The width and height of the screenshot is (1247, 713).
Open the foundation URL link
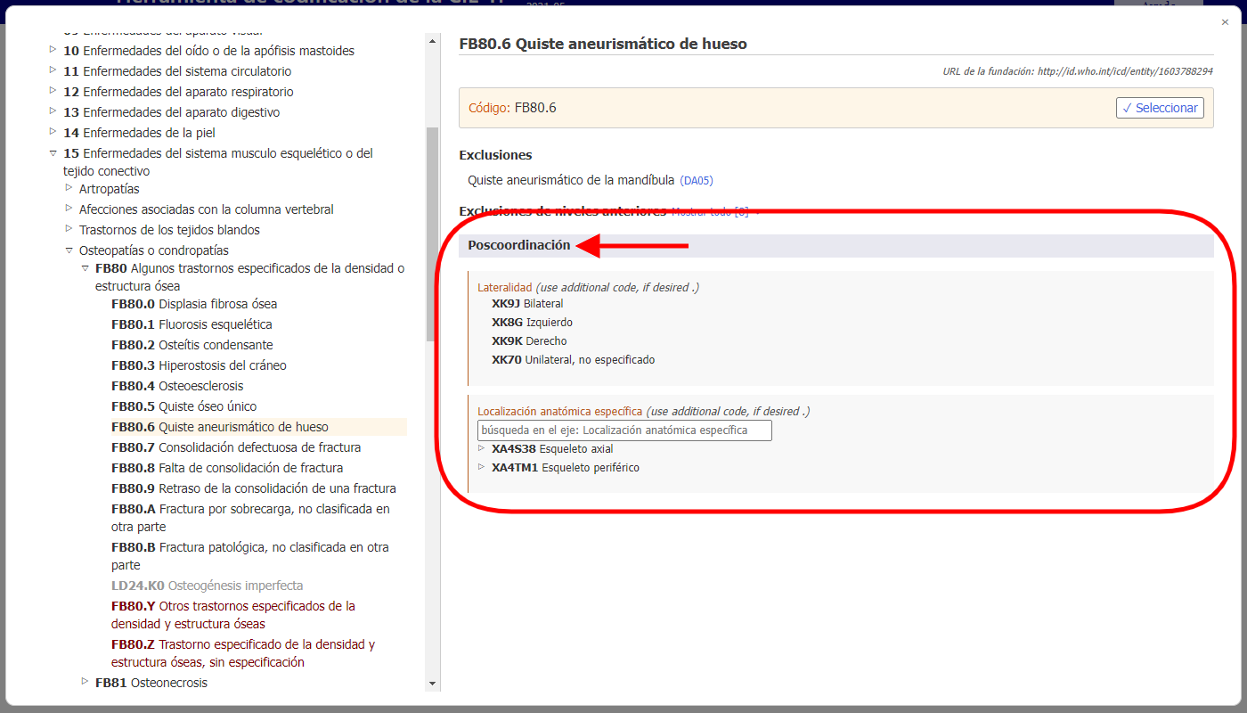(1125, 71)
